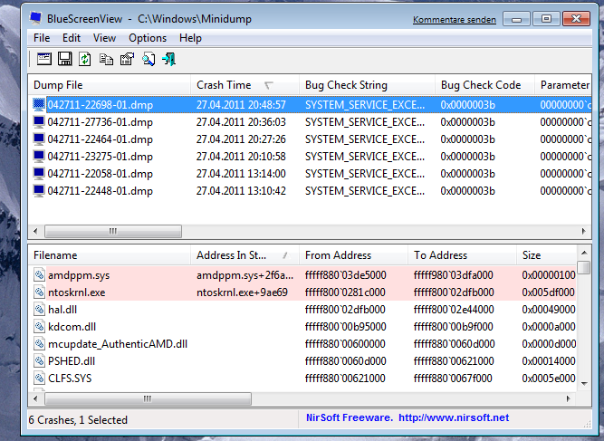Click the BlueScreenView title bar app icon

(x=36, y=18)
